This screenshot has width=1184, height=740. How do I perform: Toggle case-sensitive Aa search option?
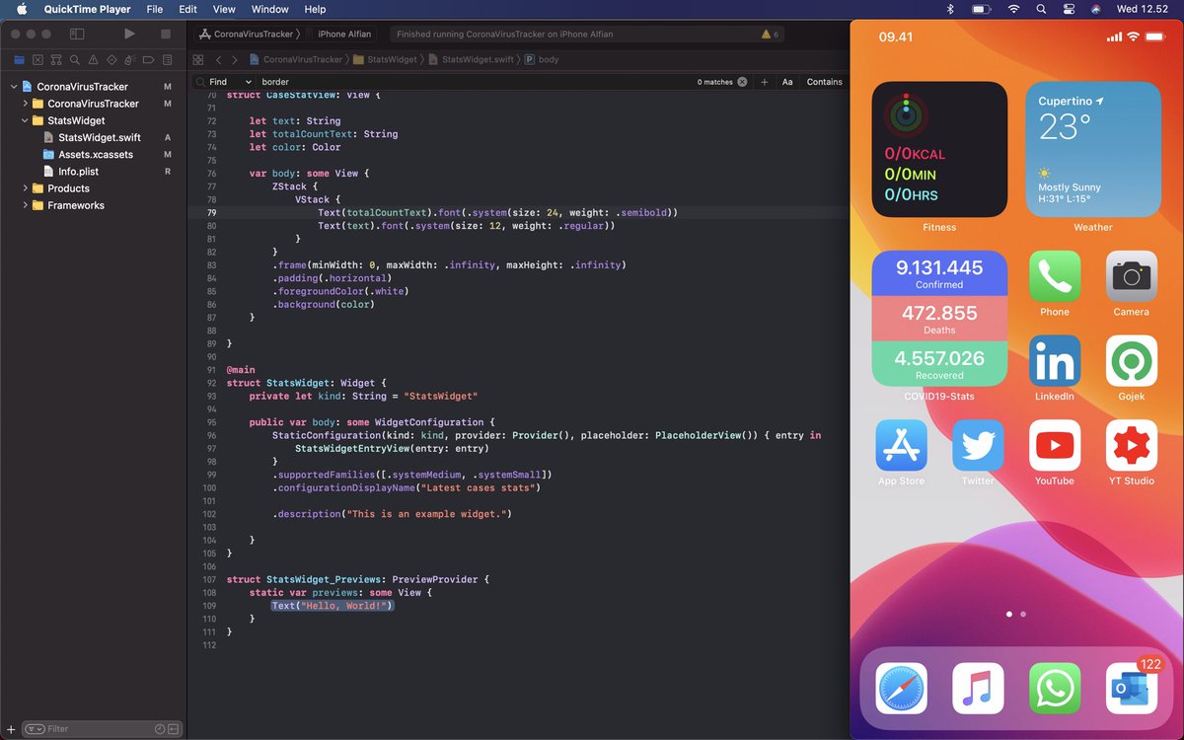point(787,82)
